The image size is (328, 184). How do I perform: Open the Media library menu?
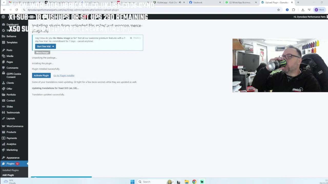click(x=10, y=56)
